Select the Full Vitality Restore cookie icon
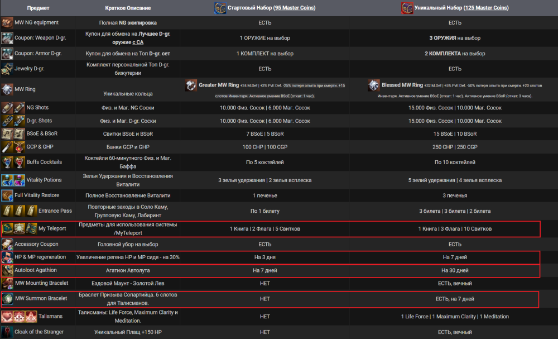 coord(7,195)
